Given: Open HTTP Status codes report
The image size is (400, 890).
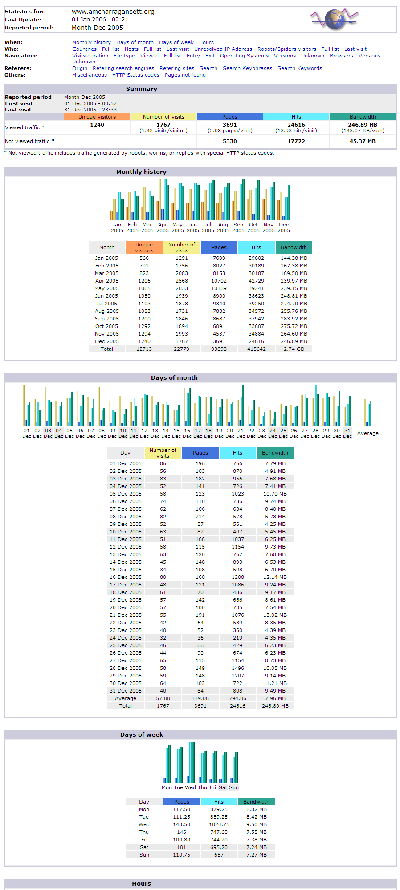Looking at the screenshot, I should pos(135,75).
